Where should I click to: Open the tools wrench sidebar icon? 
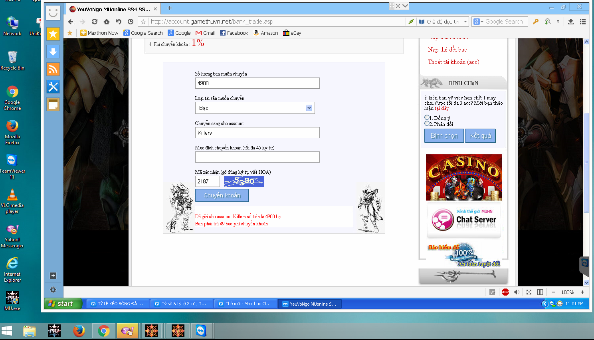pos(53,87)
